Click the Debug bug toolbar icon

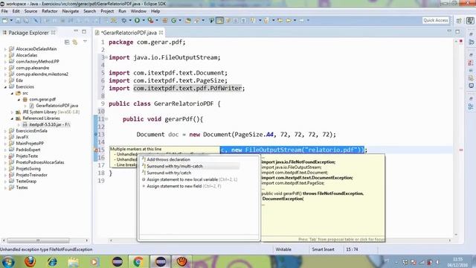click(124, 20)
